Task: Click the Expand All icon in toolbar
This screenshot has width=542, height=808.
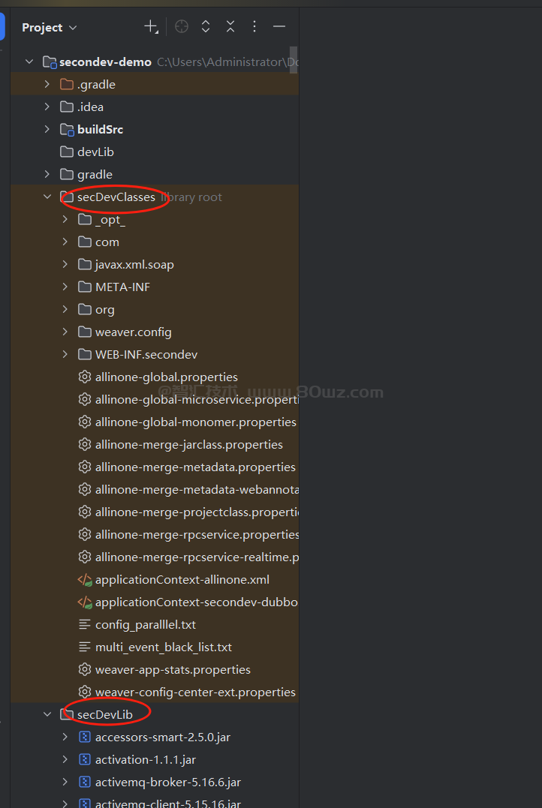Action: [206, 27]
